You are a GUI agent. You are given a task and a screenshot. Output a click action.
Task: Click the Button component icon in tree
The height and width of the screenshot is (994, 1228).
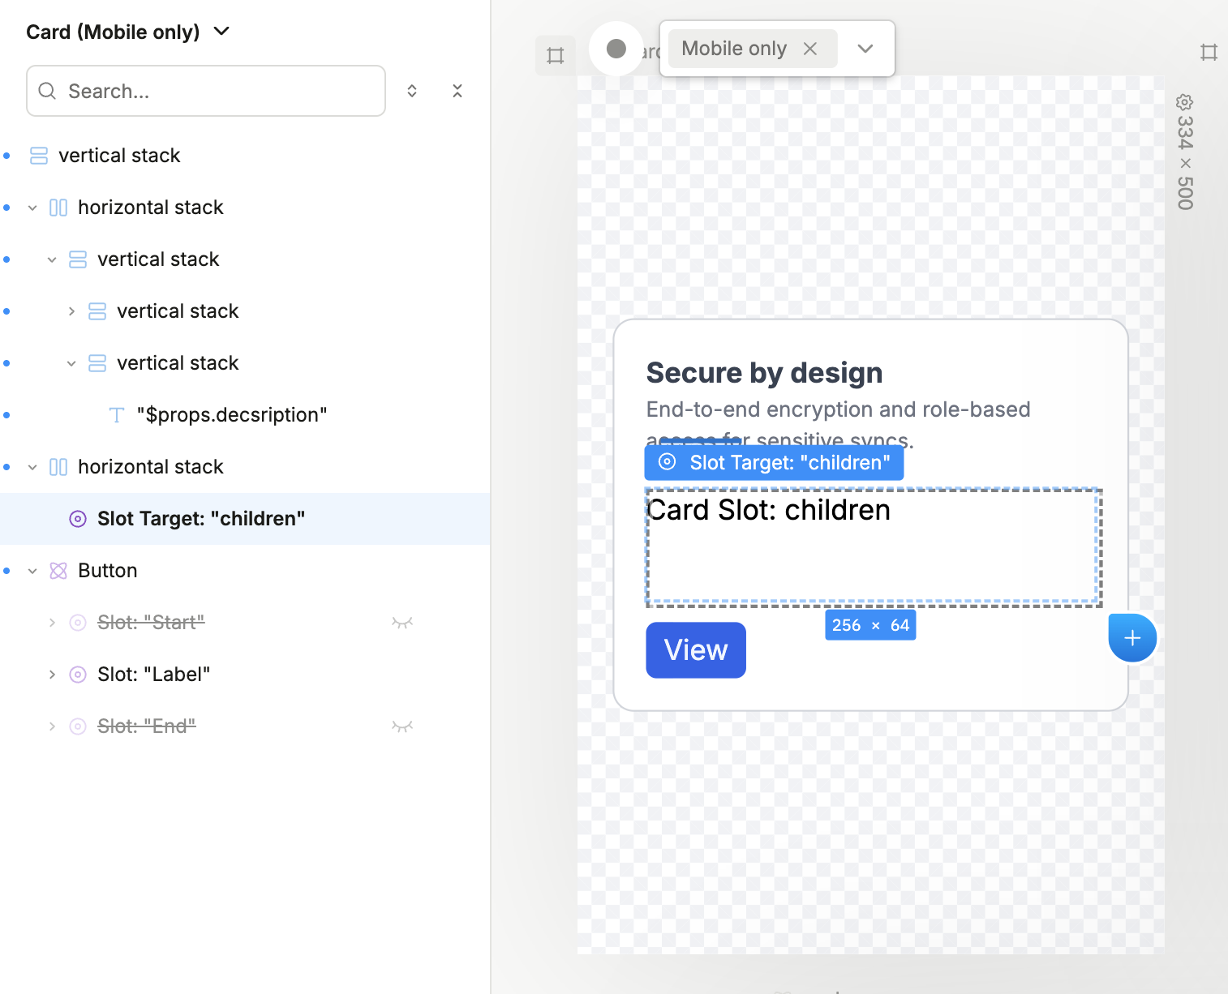pyautogui.click(x=58, y=571)
